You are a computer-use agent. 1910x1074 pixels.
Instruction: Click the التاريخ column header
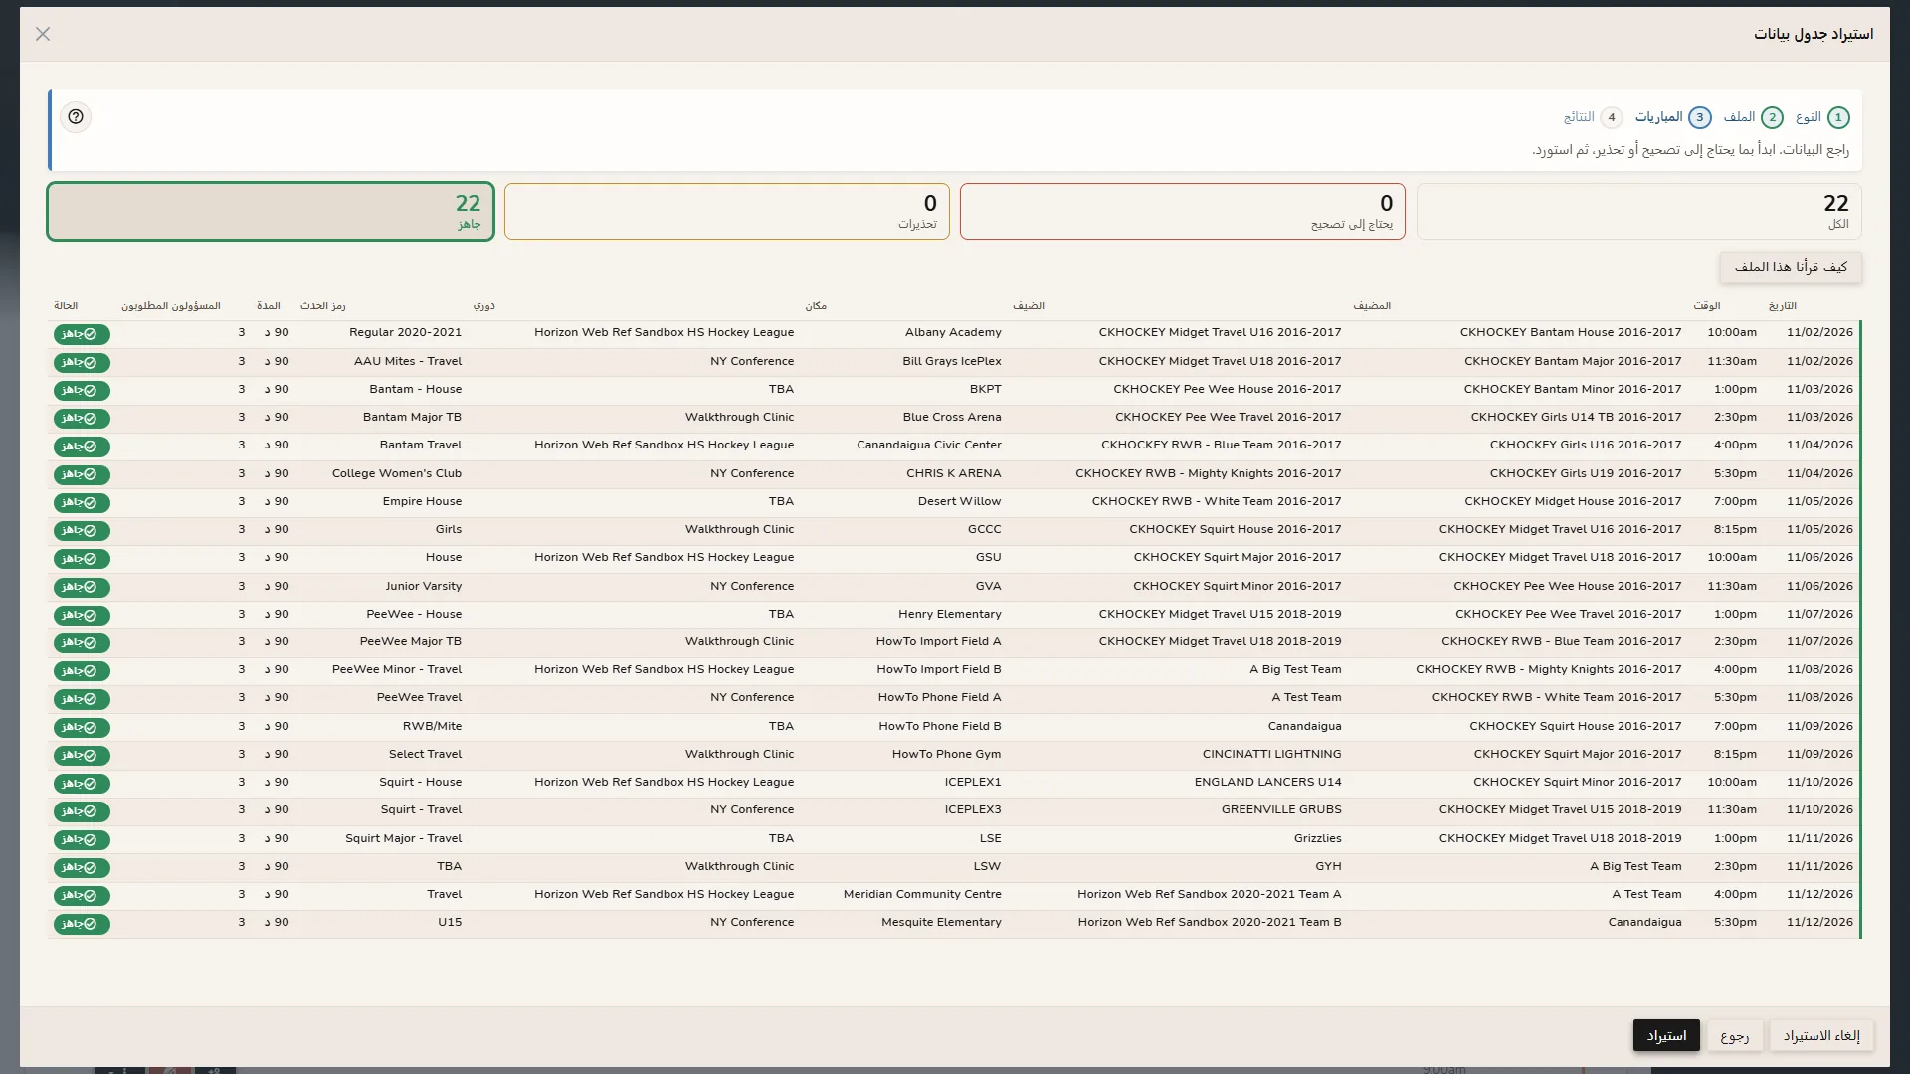click(1783, 306)
